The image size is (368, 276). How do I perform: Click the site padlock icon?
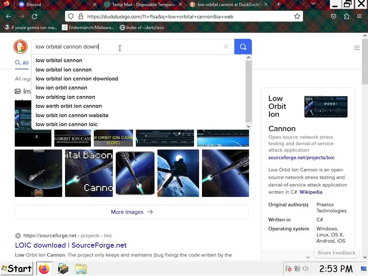coord(81,17)
